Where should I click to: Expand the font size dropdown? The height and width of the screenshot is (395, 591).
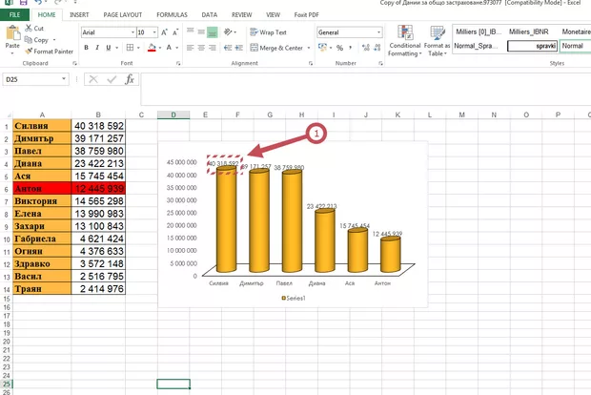(x=154, y=32)
